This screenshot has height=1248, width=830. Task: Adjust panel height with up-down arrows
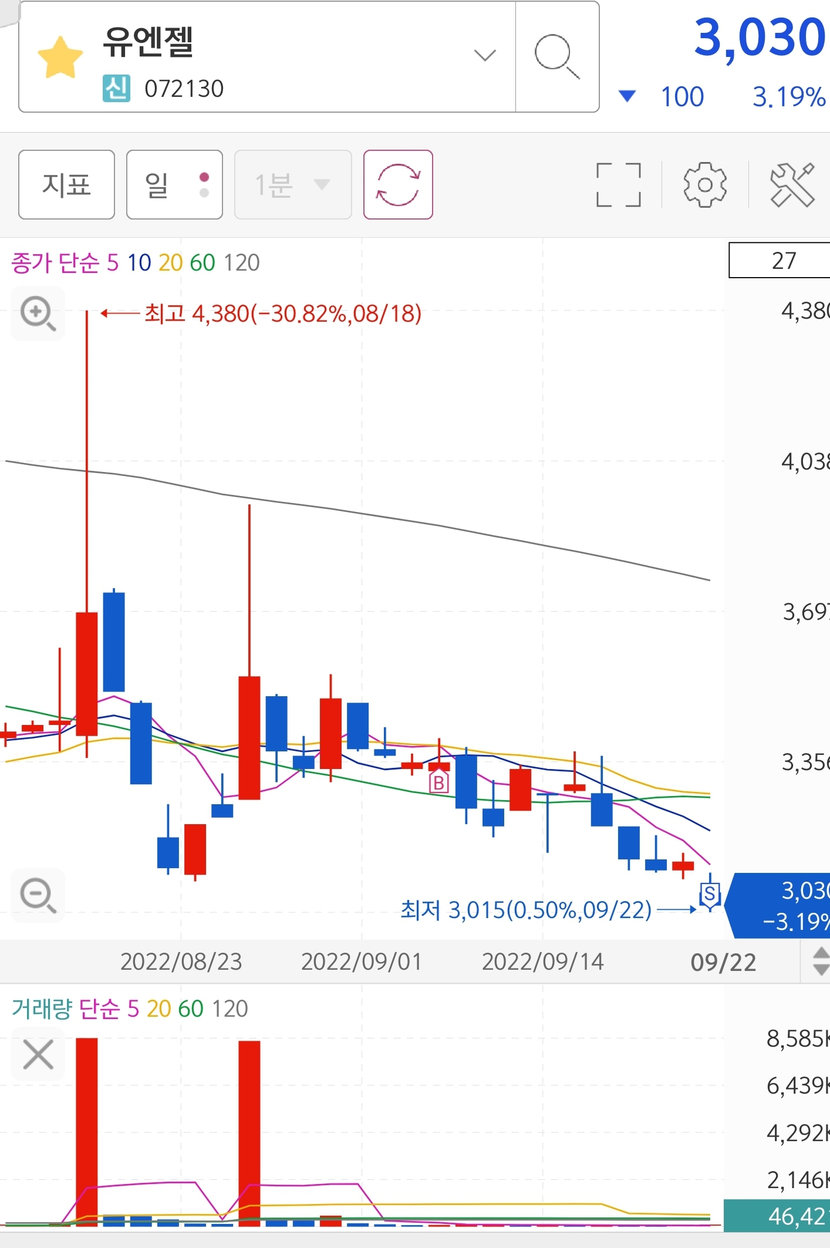(821, 962)
